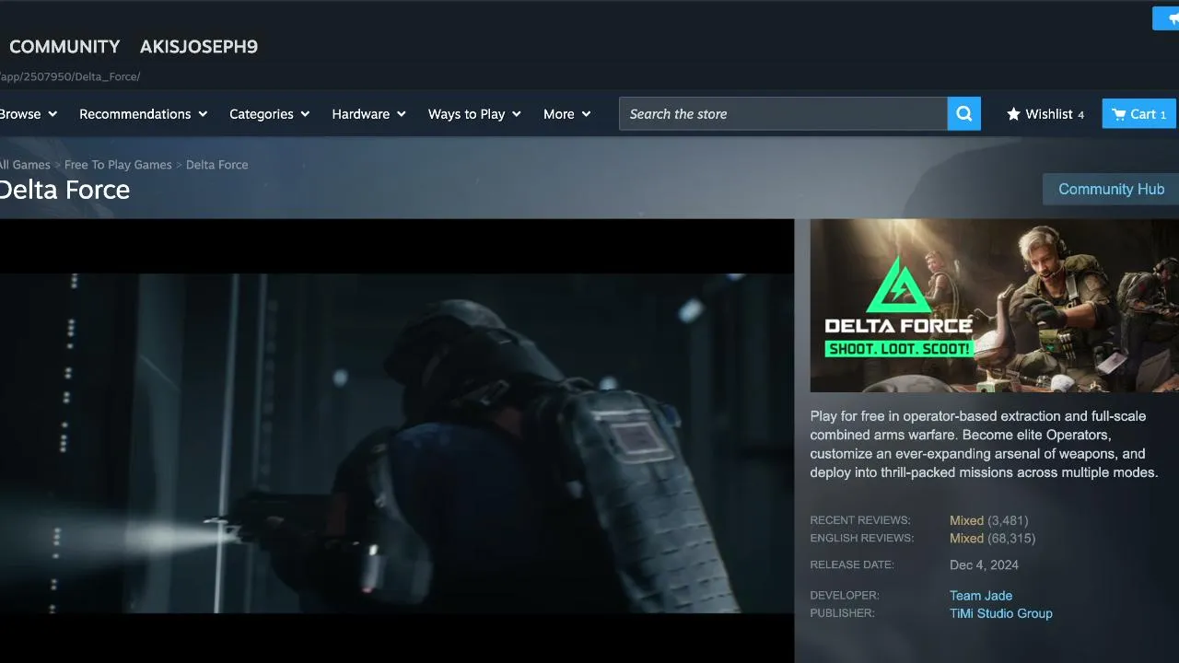Viewport: 1179px width, 663px height.
Task: Click the Search the store field
Action: pos(783,114)
